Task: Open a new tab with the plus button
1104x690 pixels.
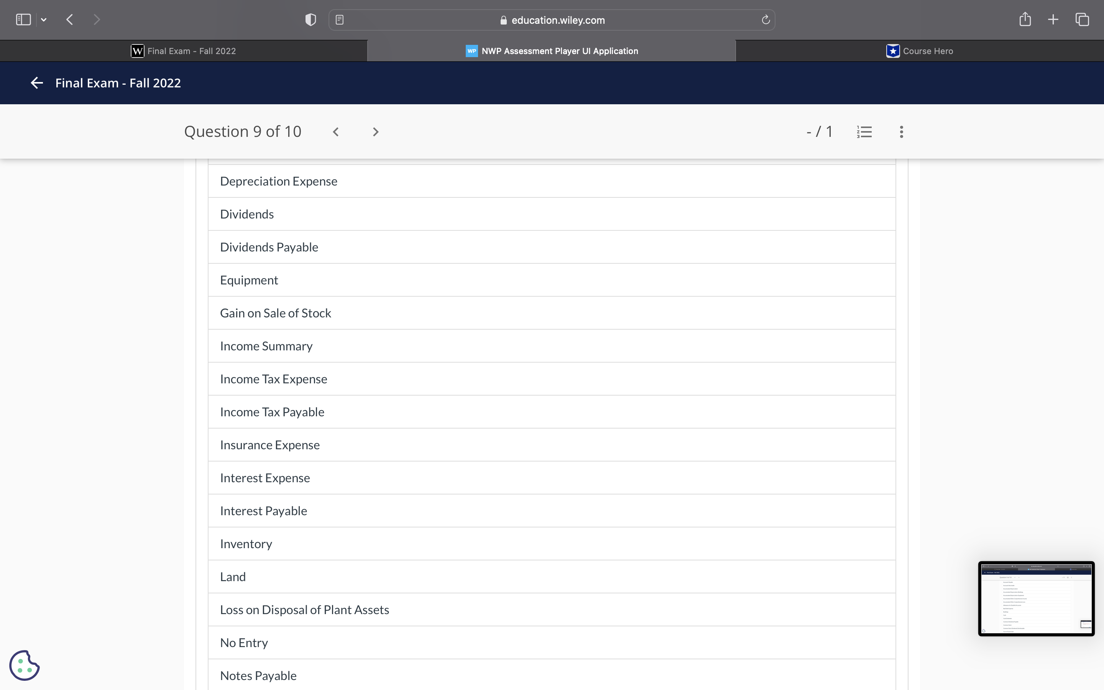Action: tap(1053, 19)
